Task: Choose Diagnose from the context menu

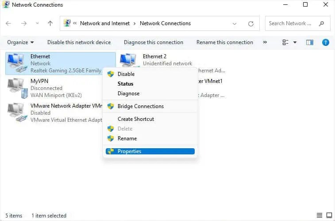Action: [150, 94]
